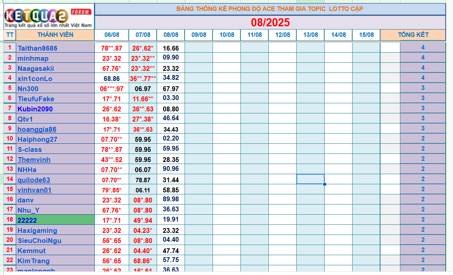Click member name 'S-class'
The width and height of the screenshot is (453, 275).
30,149
